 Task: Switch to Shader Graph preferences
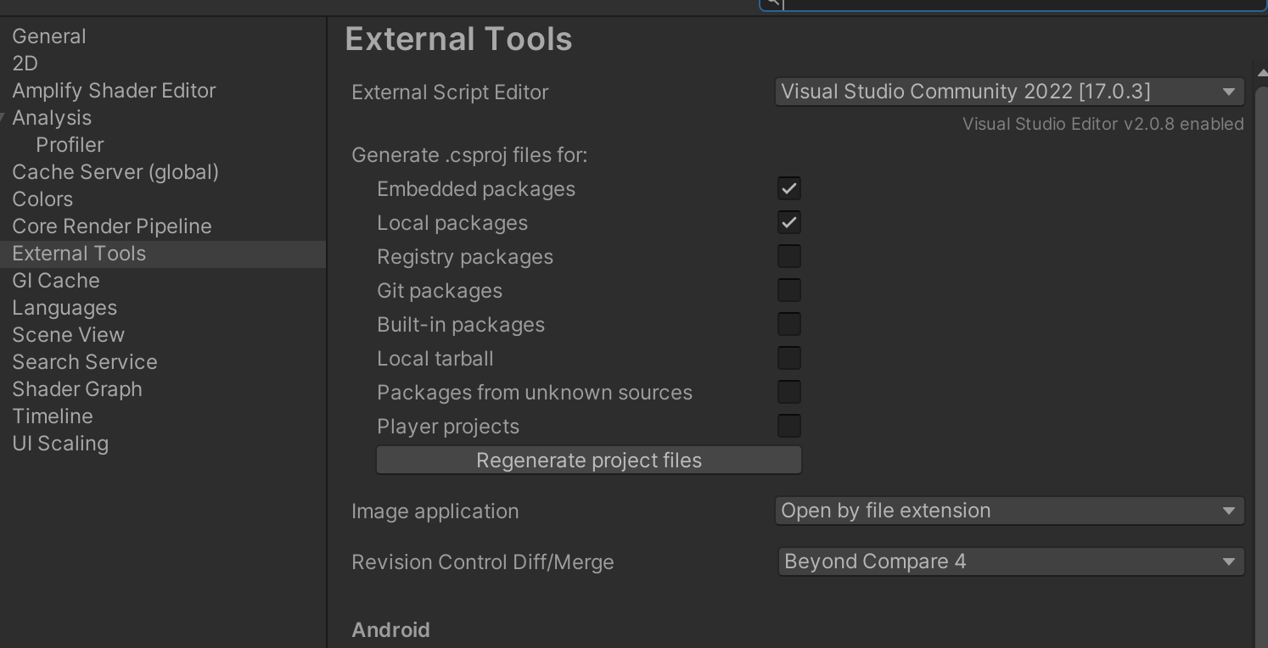tap(77, 389)
